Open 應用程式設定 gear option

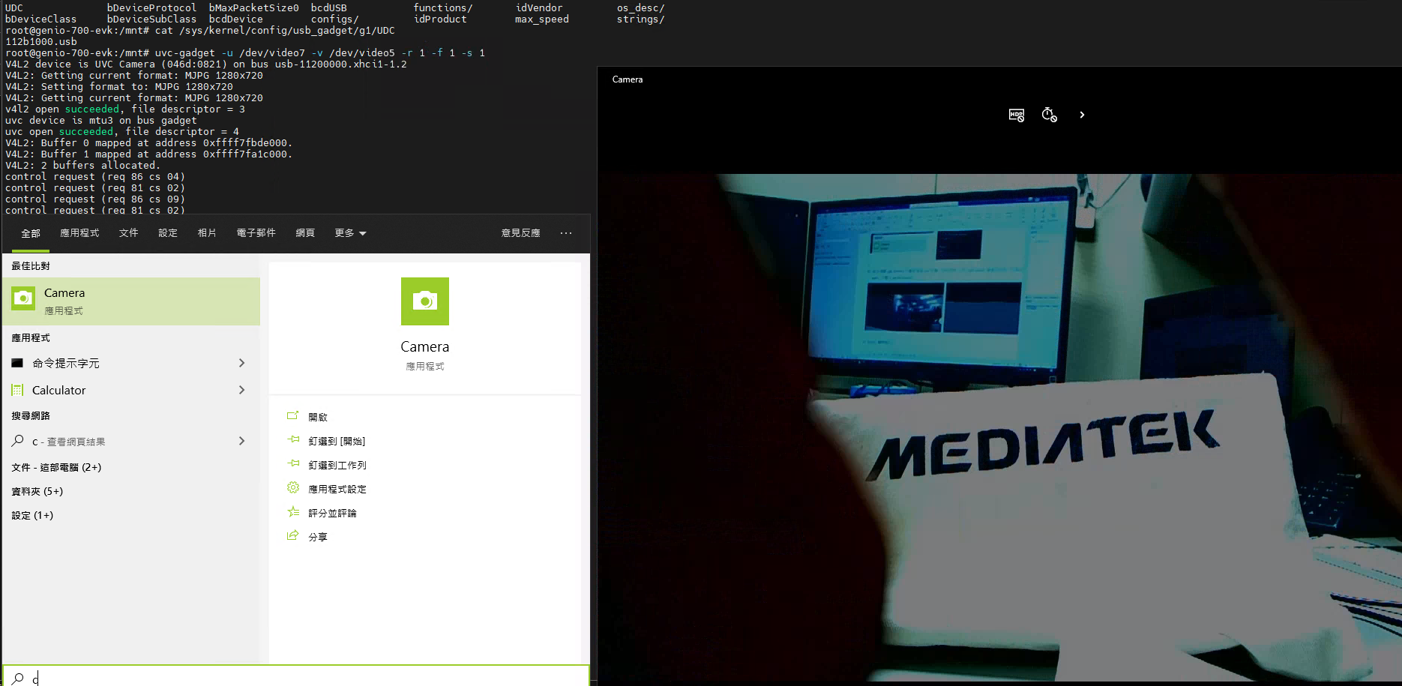coord(337,489)
